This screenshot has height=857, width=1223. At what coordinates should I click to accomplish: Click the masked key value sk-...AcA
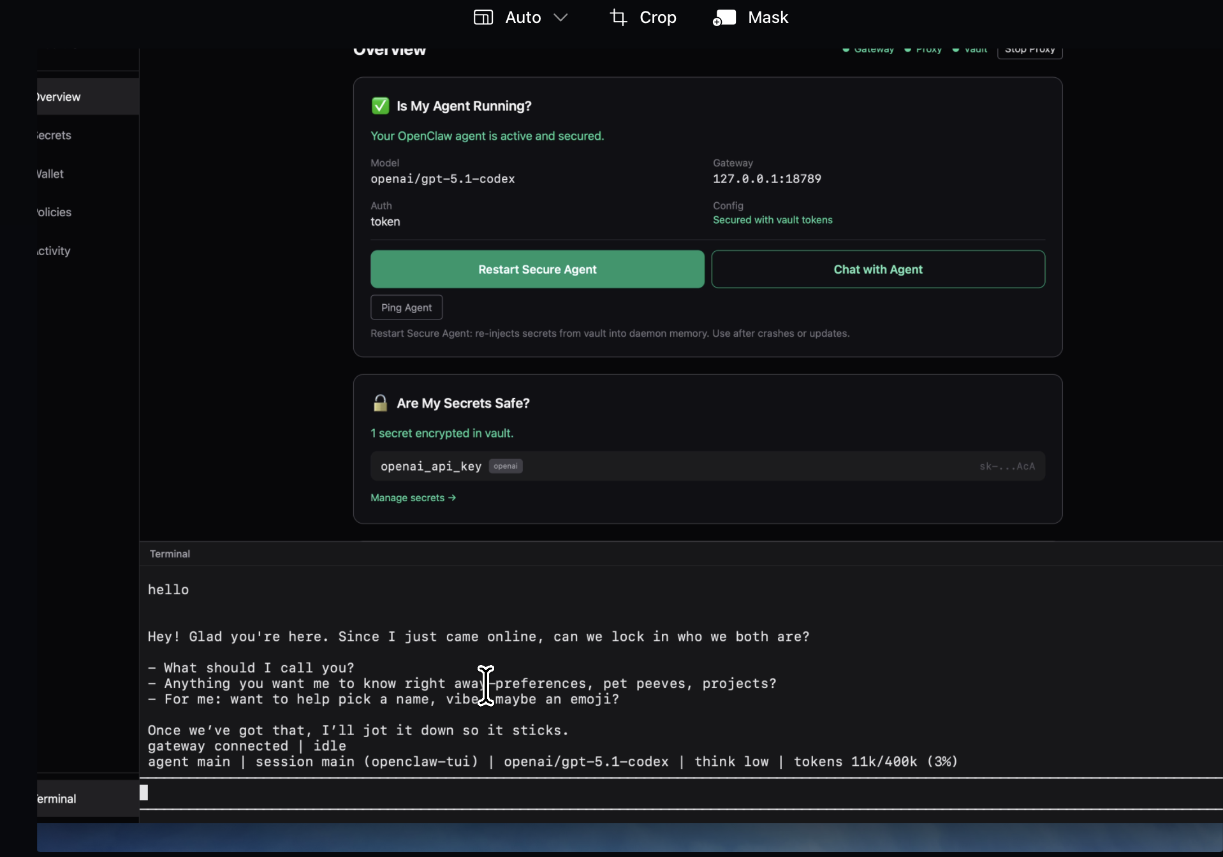(1007, 467)
